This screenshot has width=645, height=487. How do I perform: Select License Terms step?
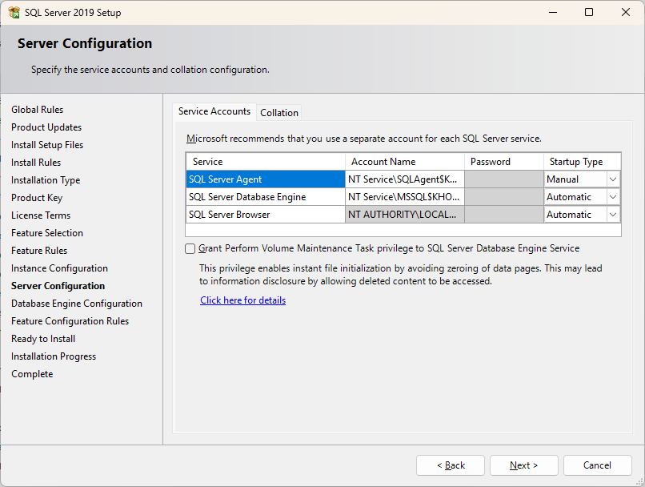tap(41, 215)
